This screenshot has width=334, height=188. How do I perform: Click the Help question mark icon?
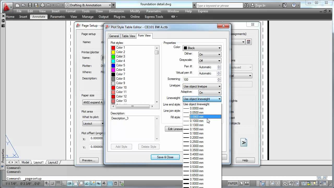(x=294, y=5)
